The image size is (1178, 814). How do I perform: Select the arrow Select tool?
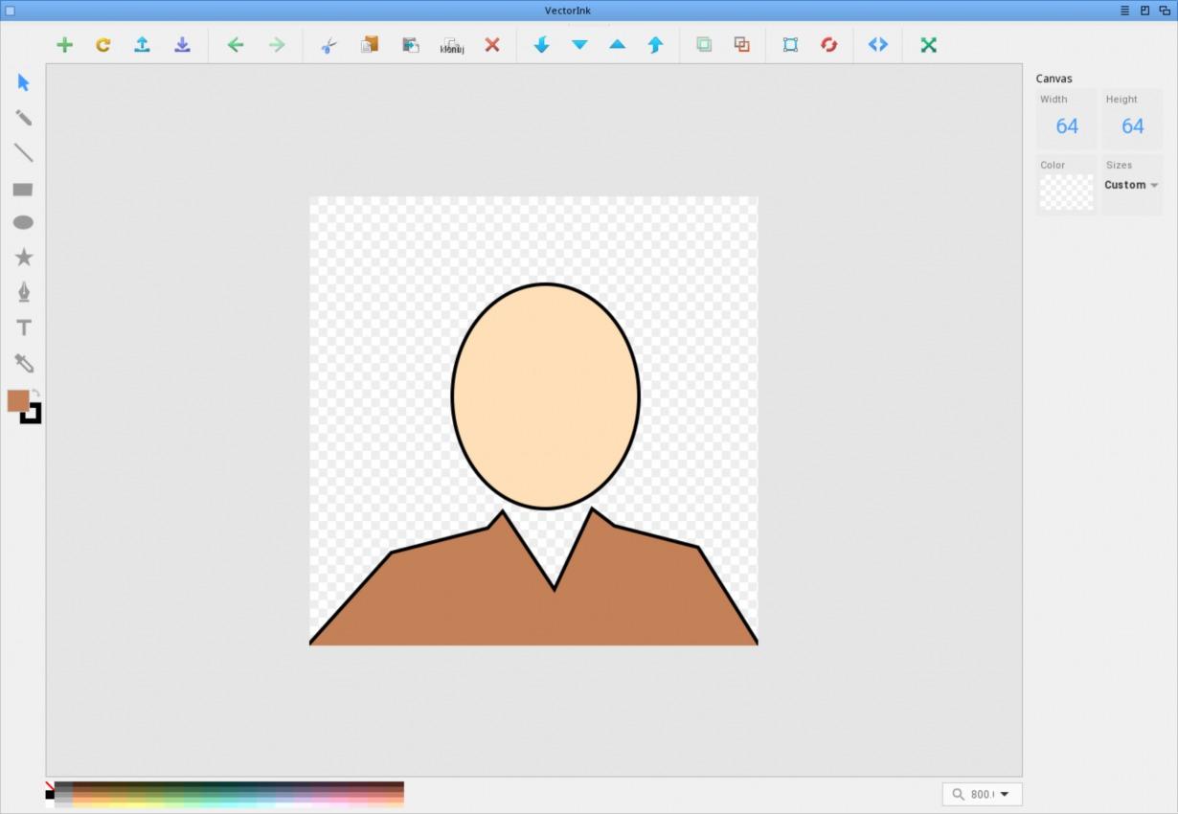(24, 82)
